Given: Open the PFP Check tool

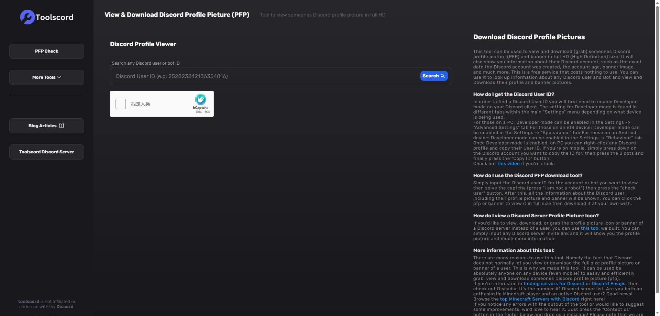Looking at the screenshot, I should (47, 51).
